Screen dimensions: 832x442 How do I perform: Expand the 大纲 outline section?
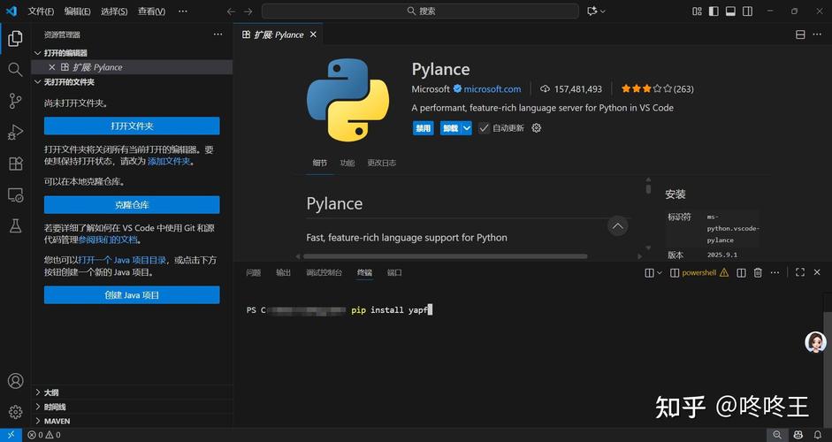[x=38, y=392]
